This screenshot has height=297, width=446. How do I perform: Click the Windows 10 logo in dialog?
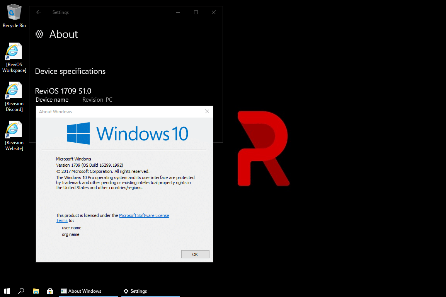pyautogui.click(x=128, y=133)
